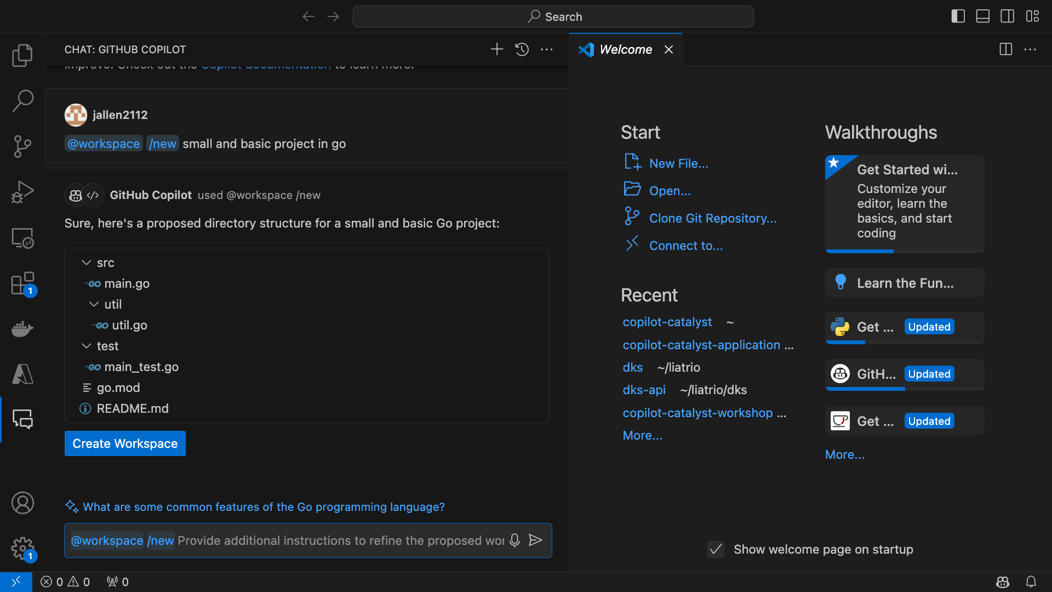Viewport: 1052px width, 592px height.
Task: Open Learn the Fundamentals walkthrough
Action: click(x=905, y=283)
